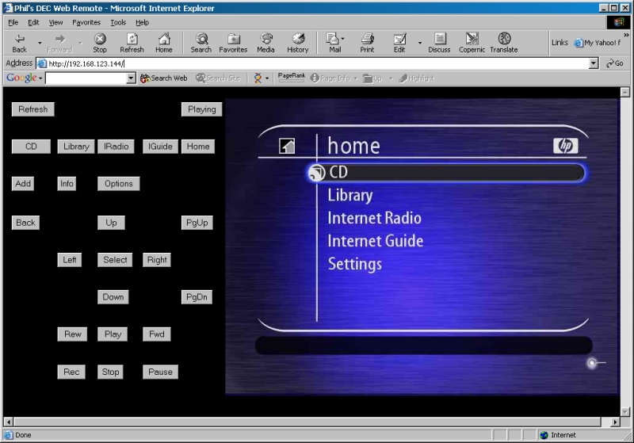Screen dimensions: 634x443
Task: Click the remote's Fwd button
Action: 156,334
